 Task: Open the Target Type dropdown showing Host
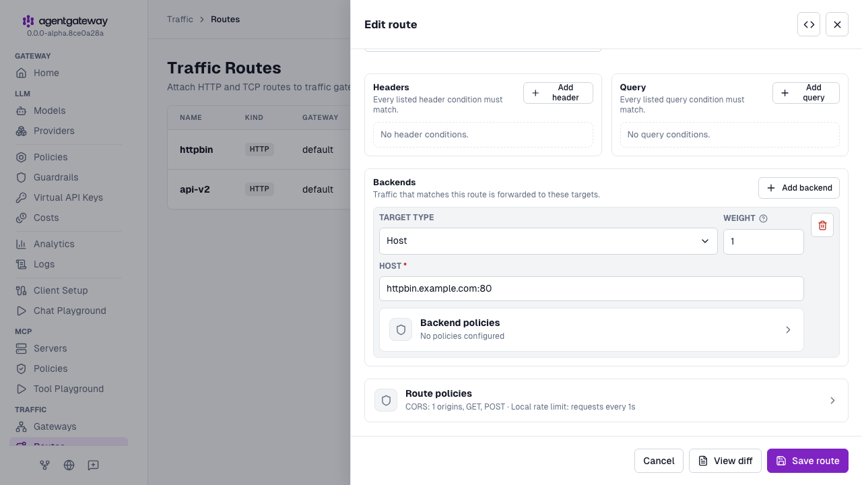pyautogui.click(x=548, y=241)
